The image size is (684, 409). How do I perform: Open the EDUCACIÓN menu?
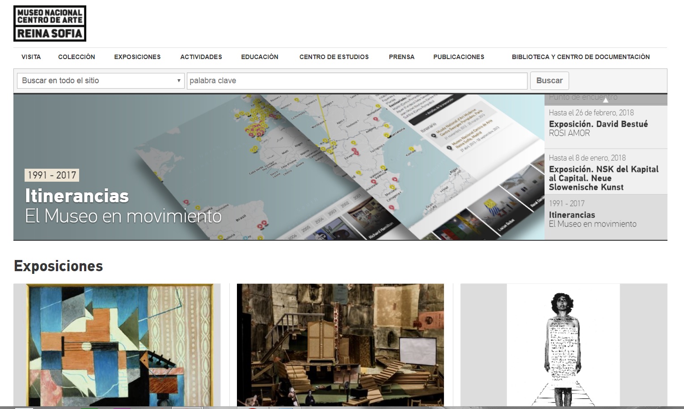pyautogui.click(x=260, y=57)
